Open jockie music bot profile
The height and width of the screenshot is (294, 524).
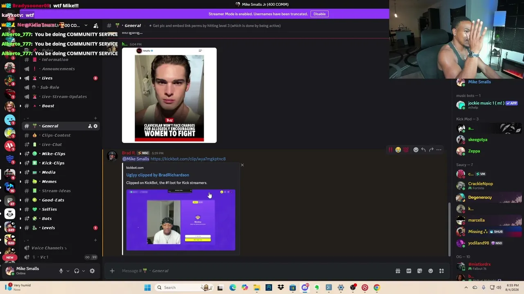(x=487, y=105)
